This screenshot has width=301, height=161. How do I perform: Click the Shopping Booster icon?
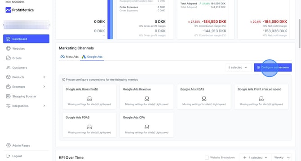point(8,96)
